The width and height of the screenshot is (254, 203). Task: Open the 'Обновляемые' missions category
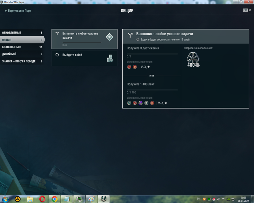click(x=22, y=33)
